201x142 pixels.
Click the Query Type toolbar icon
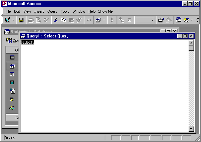point(98,20)
